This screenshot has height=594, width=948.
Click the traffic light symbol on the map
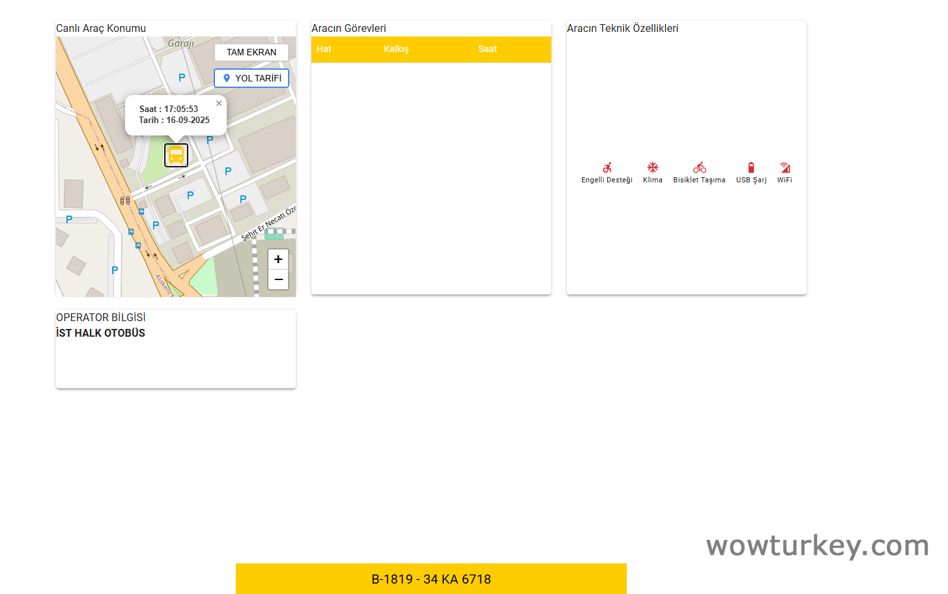(x=124, y=201)
